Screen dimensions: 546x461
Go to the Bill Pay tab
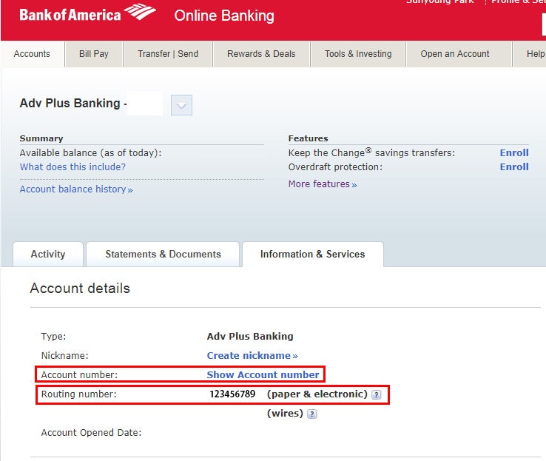point(94,54)
